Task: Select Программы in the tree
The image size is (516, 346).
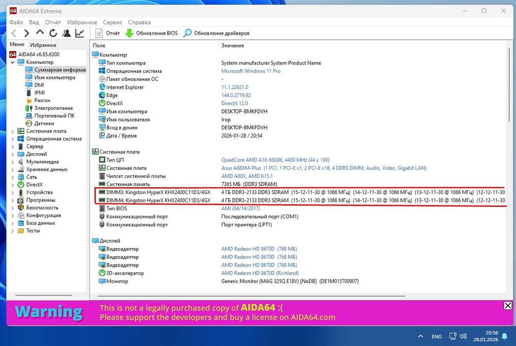Action: pyautogui.click(x=37, y=200)
